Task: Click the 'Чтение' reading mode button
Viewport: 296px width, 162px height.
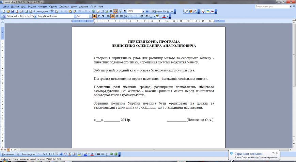Action: (157, 11)
